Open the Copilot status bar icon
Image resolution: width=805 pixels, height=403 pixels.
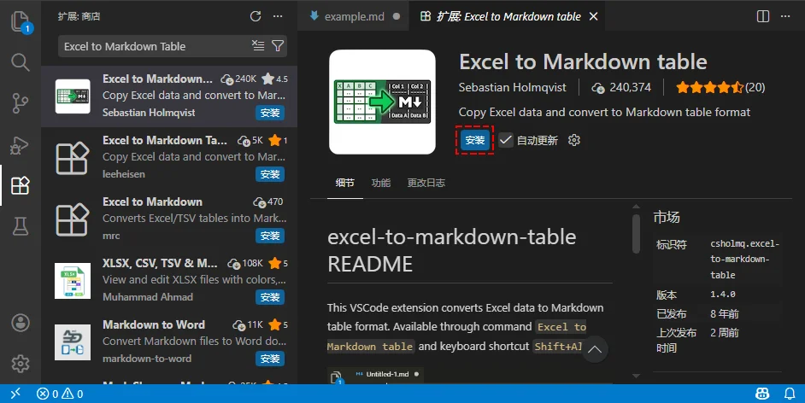(x=762, y=394)
